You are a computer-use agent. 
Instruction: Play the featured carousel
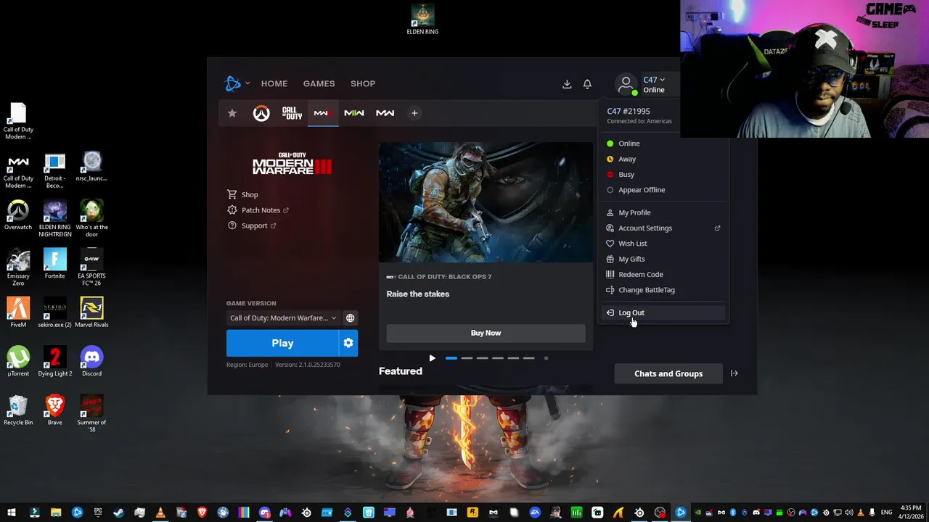point(433,358)
